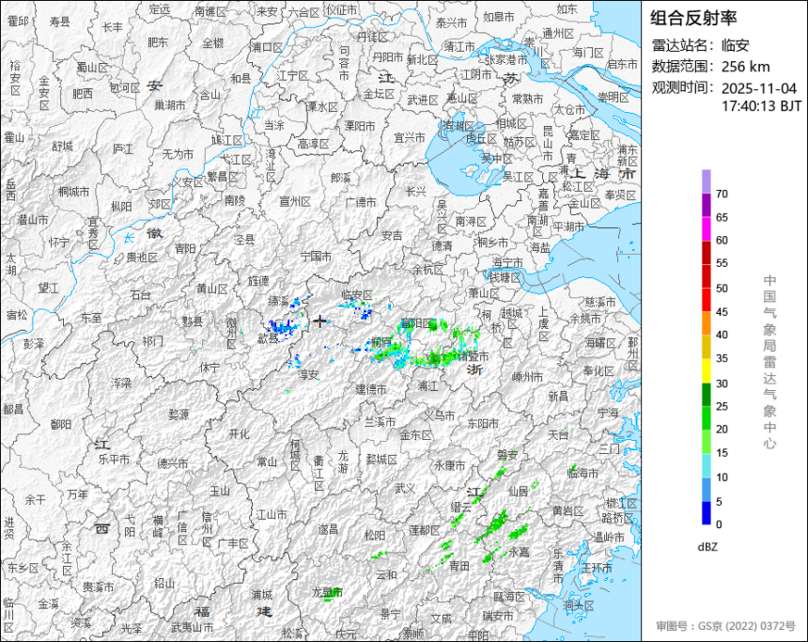Click the 青田 map label
The image size is (808, 642).
click(x=459, y=566)
